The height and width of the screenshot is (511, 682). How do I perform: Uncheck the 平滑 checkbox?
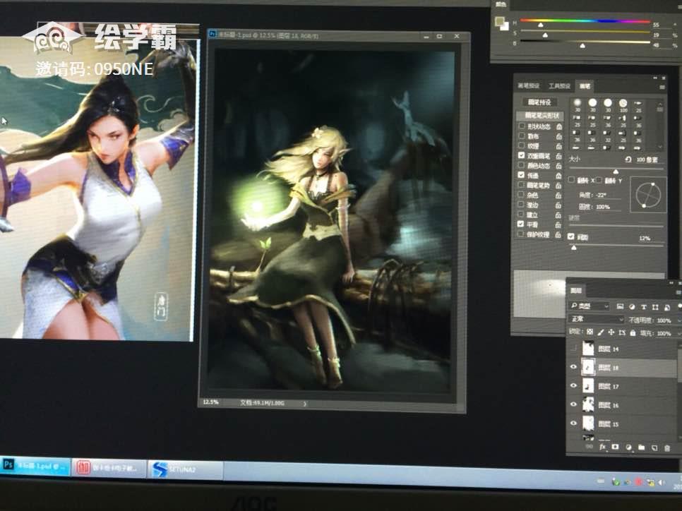coord(520,224)
